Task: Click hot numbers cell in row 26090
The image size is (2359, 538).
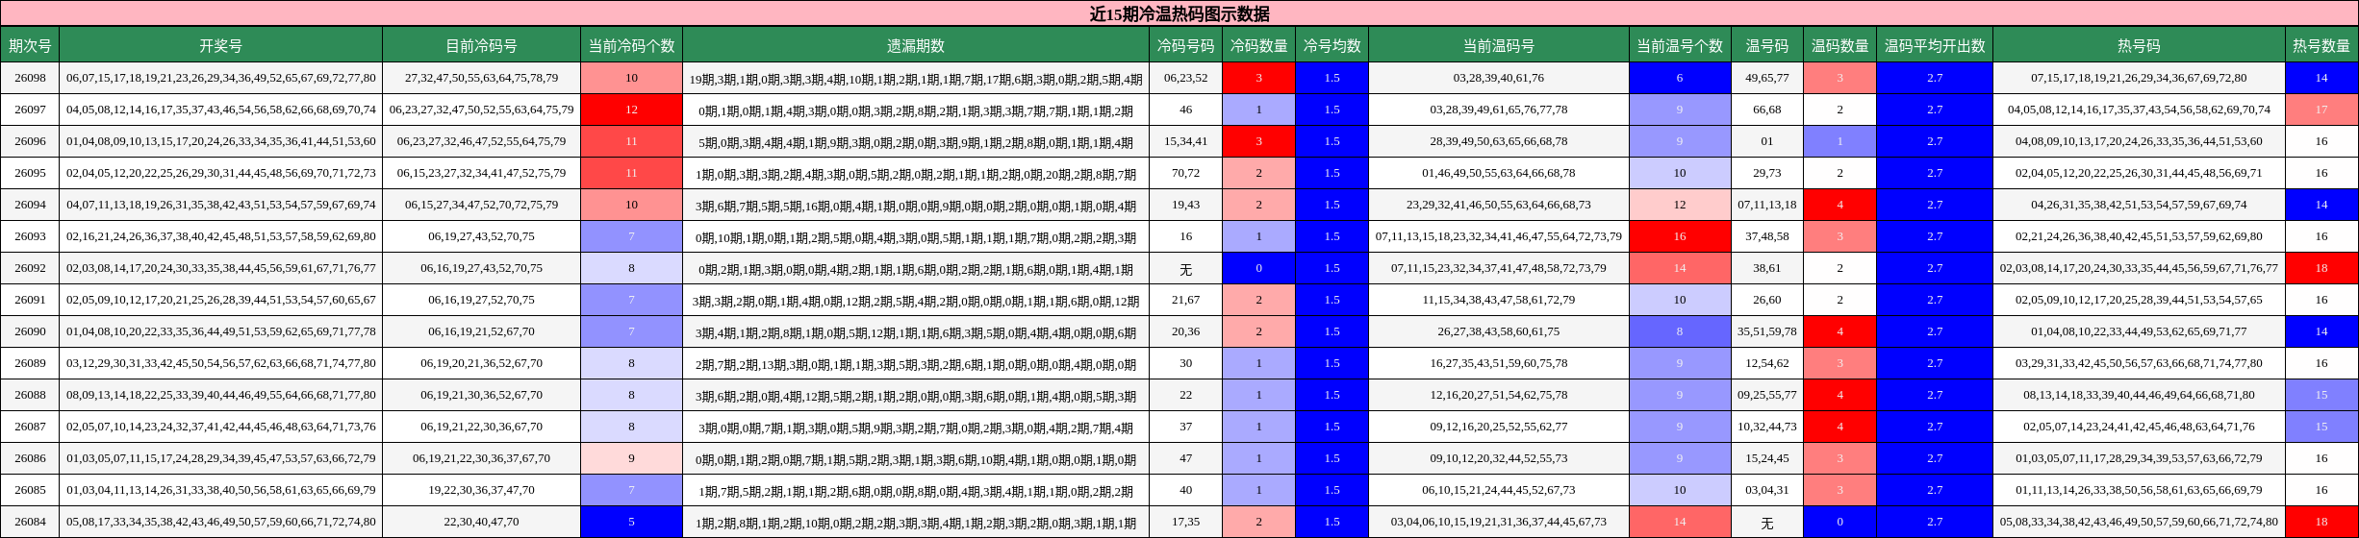Action: point(2139,331)
